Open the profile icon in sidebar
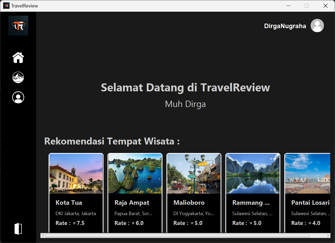Image resolution: width=335 pixels, height=243 pixels. (18, 97)
